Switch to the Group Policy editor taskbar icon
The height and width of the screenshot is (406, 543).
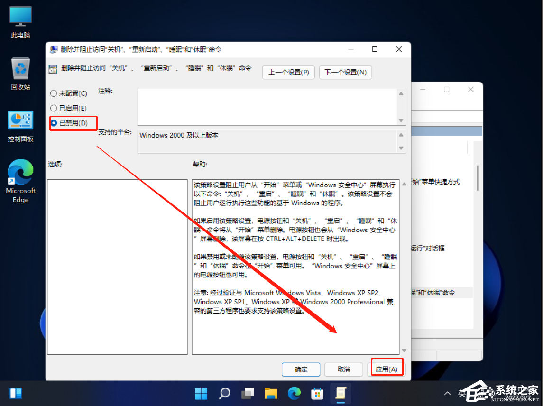click(341, 393)
